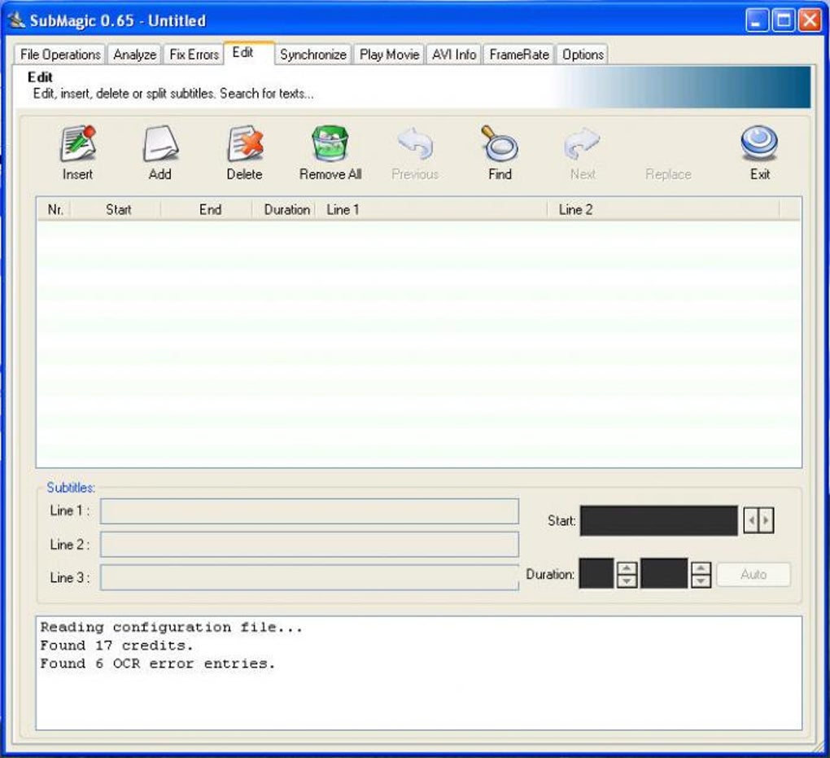Increase Start time with right arrow
Screen dimensions: 830x758
point(766,520)
